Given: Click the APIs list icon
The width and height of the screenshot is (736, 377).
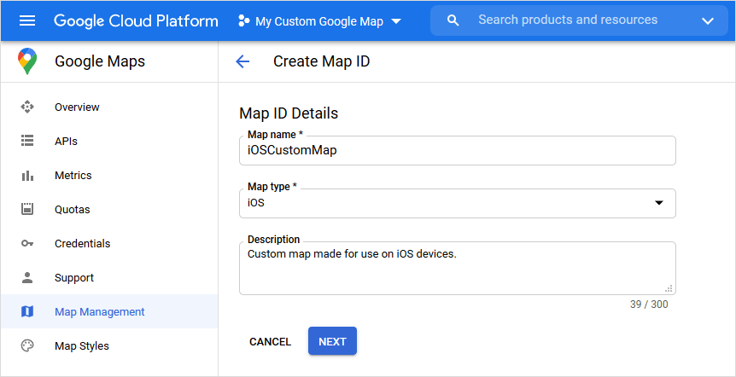Looking at the screenshot, I should [27, 141].
